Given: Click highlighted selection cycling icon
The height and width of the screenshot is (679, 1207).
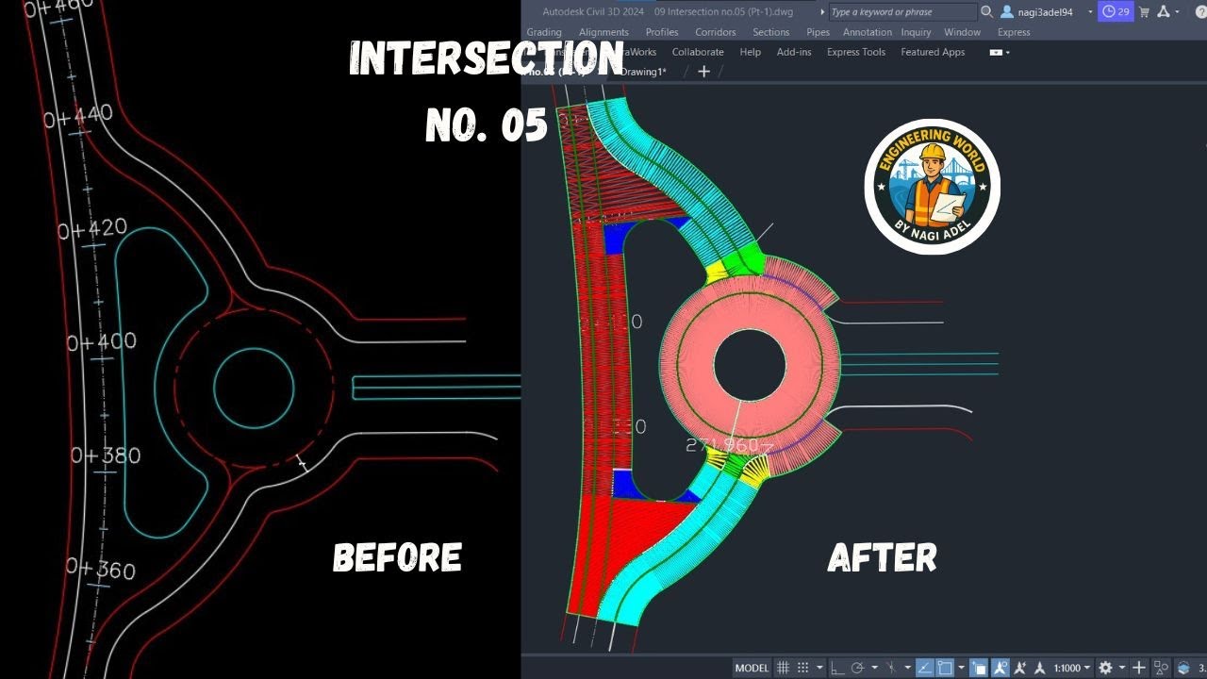Looking at the screenshot, I should [x=979, y=668].
